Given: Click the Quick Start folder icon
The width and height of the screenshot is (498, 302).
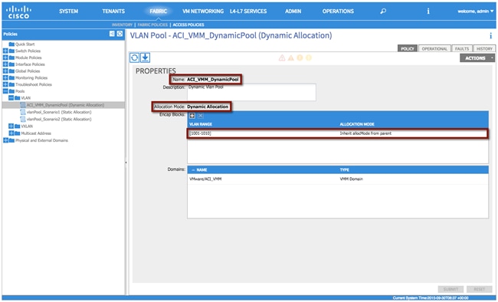Looking at the screenshot, I should click(x=11, y=44).
